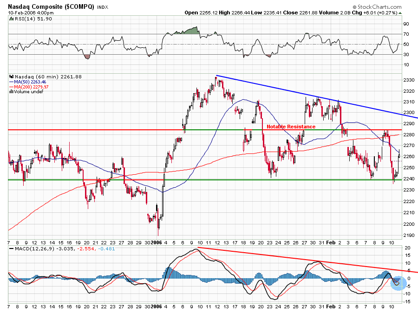This screenshot has width=418, height=312.
Task: Click the Notable Resistance annotation text
Action: (x=291, y=127)
